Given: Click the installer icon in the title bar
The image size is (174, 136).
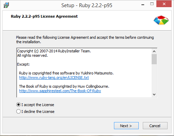Looking at the screenshot, I should tap(6, 5).
